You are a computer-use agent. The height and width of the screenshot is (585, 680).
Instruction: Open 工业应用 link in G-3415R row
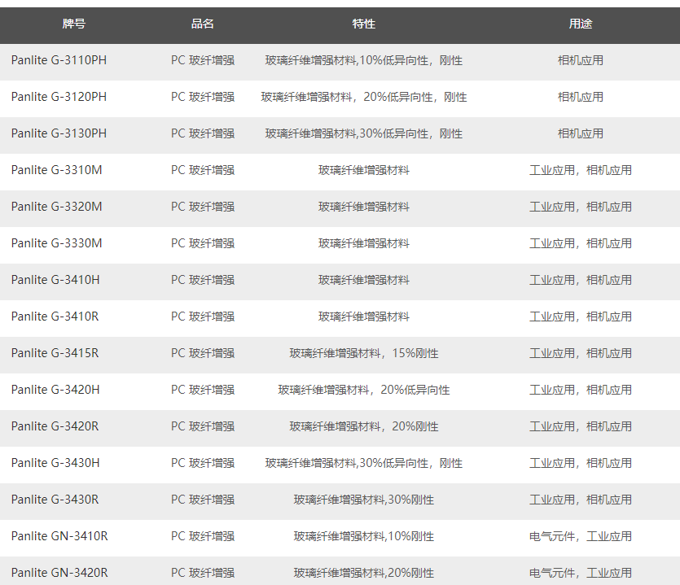552,354
